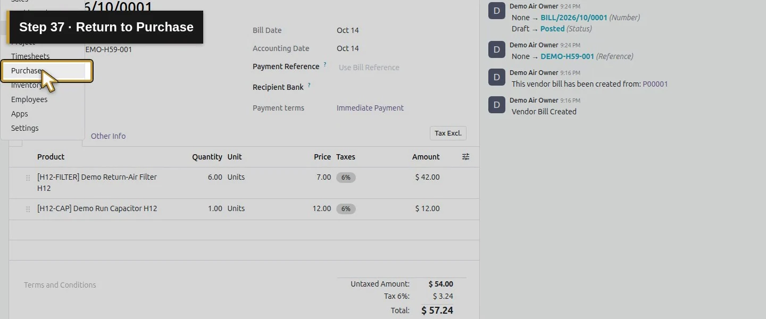Click price 7.00 cell
This screenshot has width=766, height=319.
pyautogui.click(x=323, y=177)
